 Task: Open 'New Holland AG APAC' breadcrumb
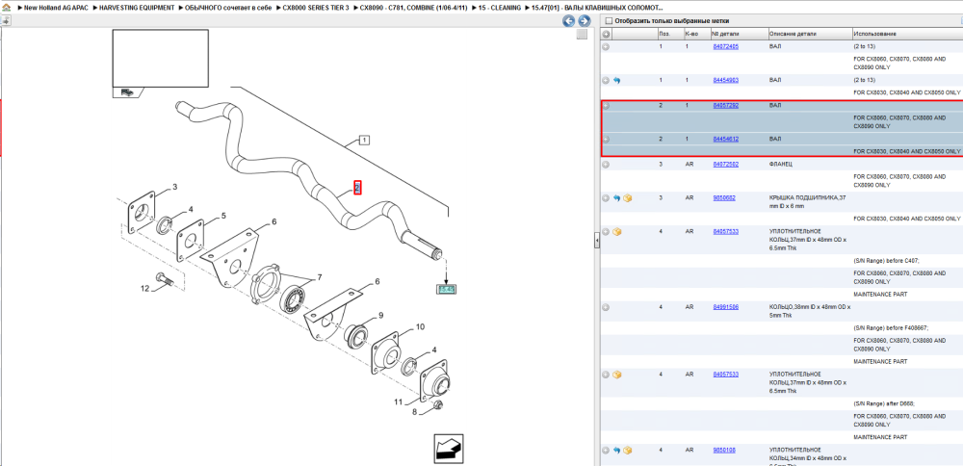coord(54,8)
